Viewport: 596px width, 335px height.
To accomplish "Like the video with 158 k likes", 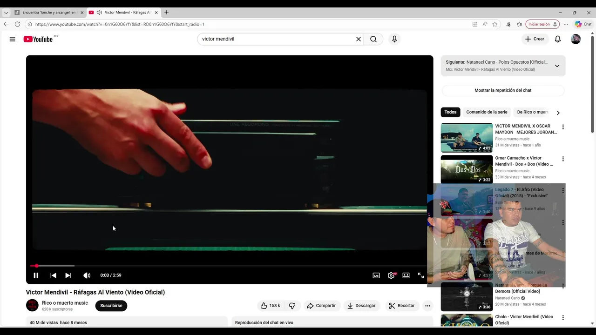I will click(x=270, y=306).
